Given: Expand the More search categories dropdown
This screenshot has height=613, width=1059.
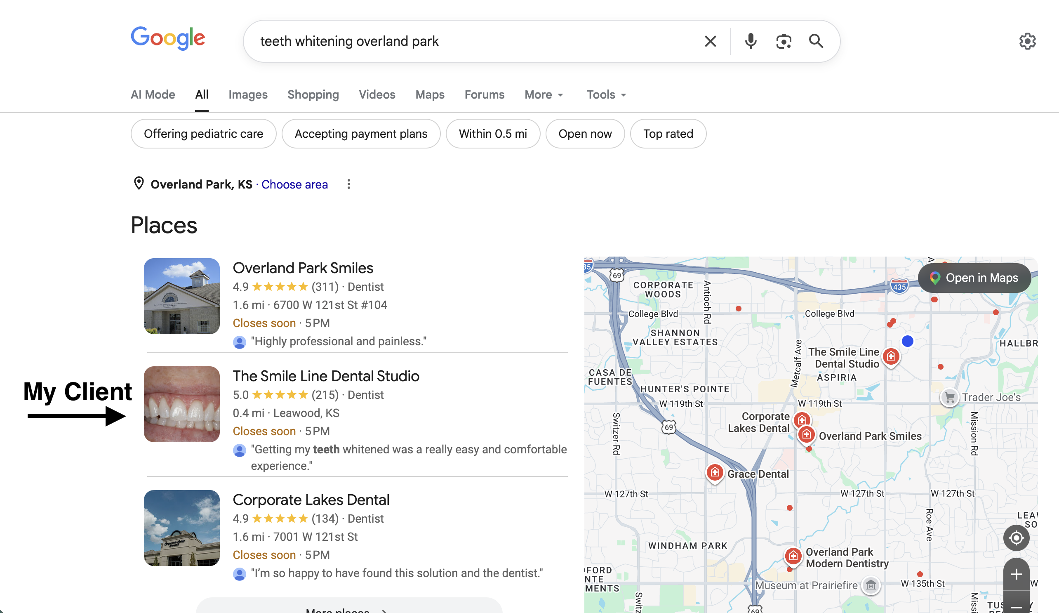Looking at the screenshot, I should point(544,94).
